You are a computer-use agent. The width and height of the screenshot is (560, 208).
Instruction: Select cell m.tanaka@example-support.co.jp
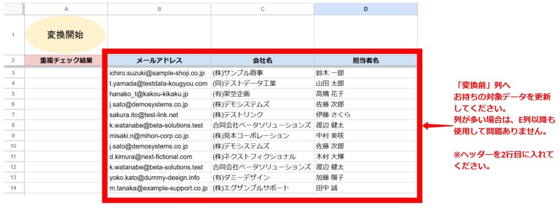tap(159, 188)
